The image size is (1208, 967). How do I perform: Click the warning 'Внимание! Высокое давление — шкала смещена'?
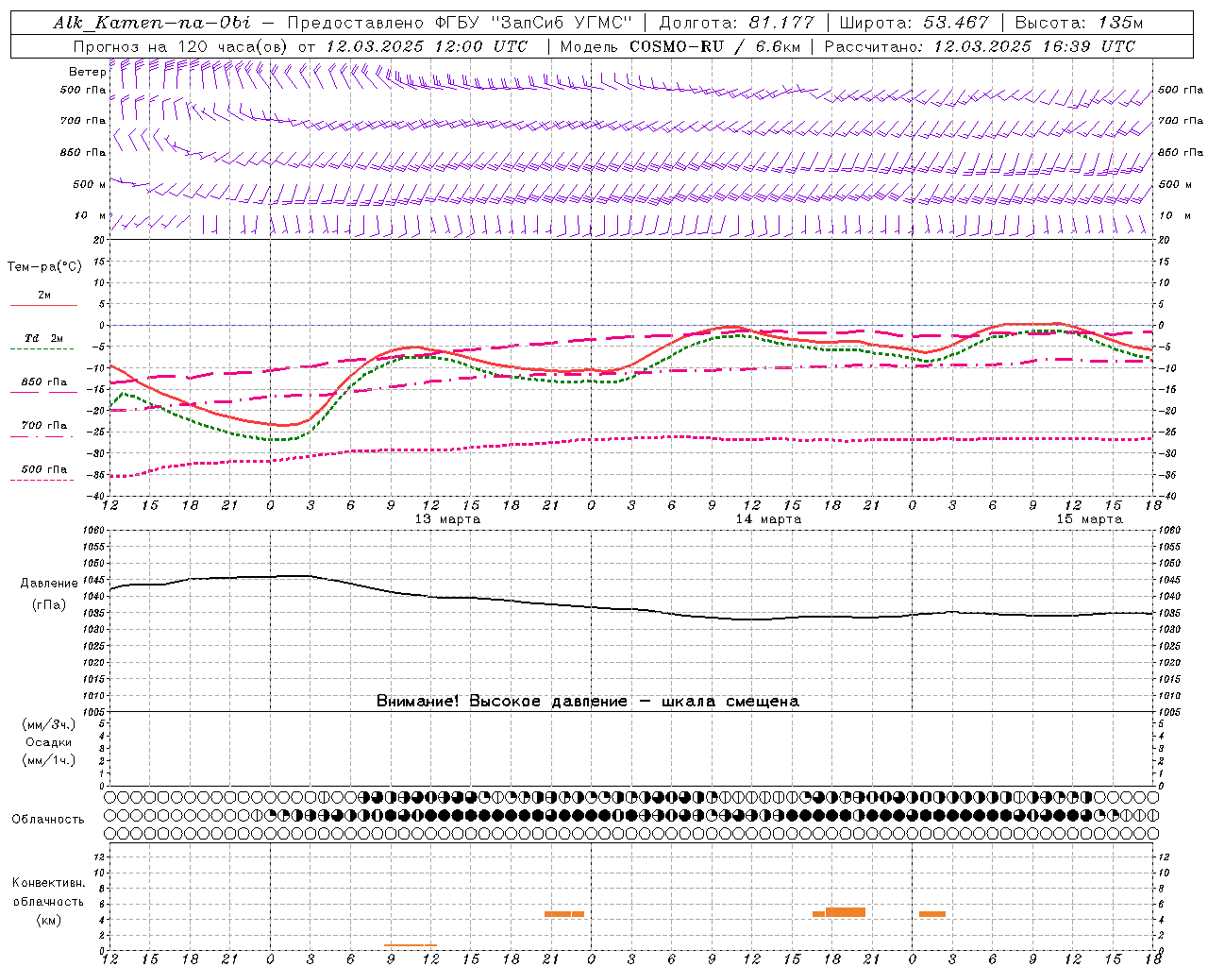588,702
